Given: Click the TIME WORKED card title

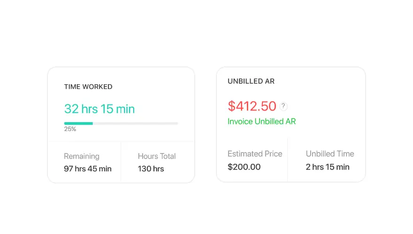Looking at the screenshot, I should [88, 87].
